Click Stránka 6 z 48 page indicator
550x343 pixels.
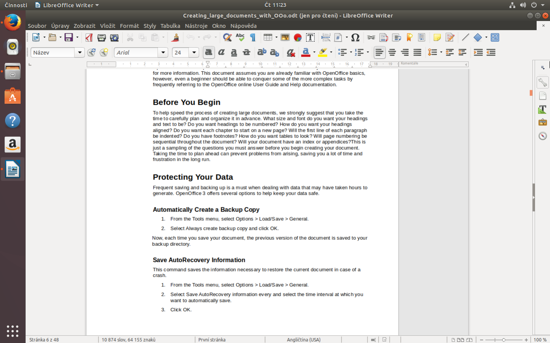point(44,340)
